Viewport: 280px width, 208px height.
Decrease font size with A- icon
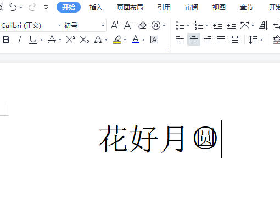point(128,25)
